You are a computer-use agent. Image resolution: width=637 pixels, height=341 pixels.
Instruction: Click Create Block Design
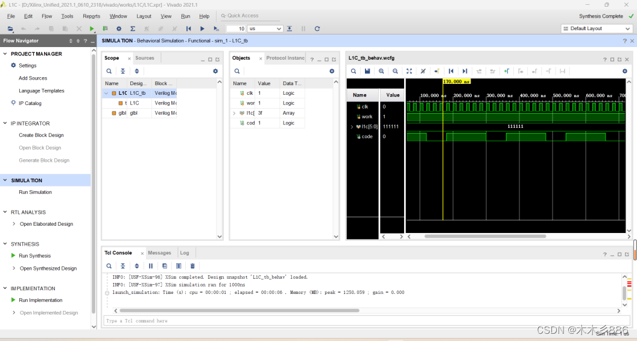[x=41, y=135]
